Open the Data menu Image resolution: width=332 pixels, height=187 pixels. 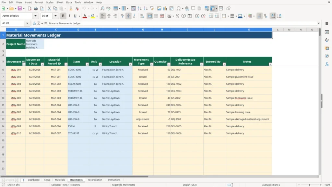point(69,2)
